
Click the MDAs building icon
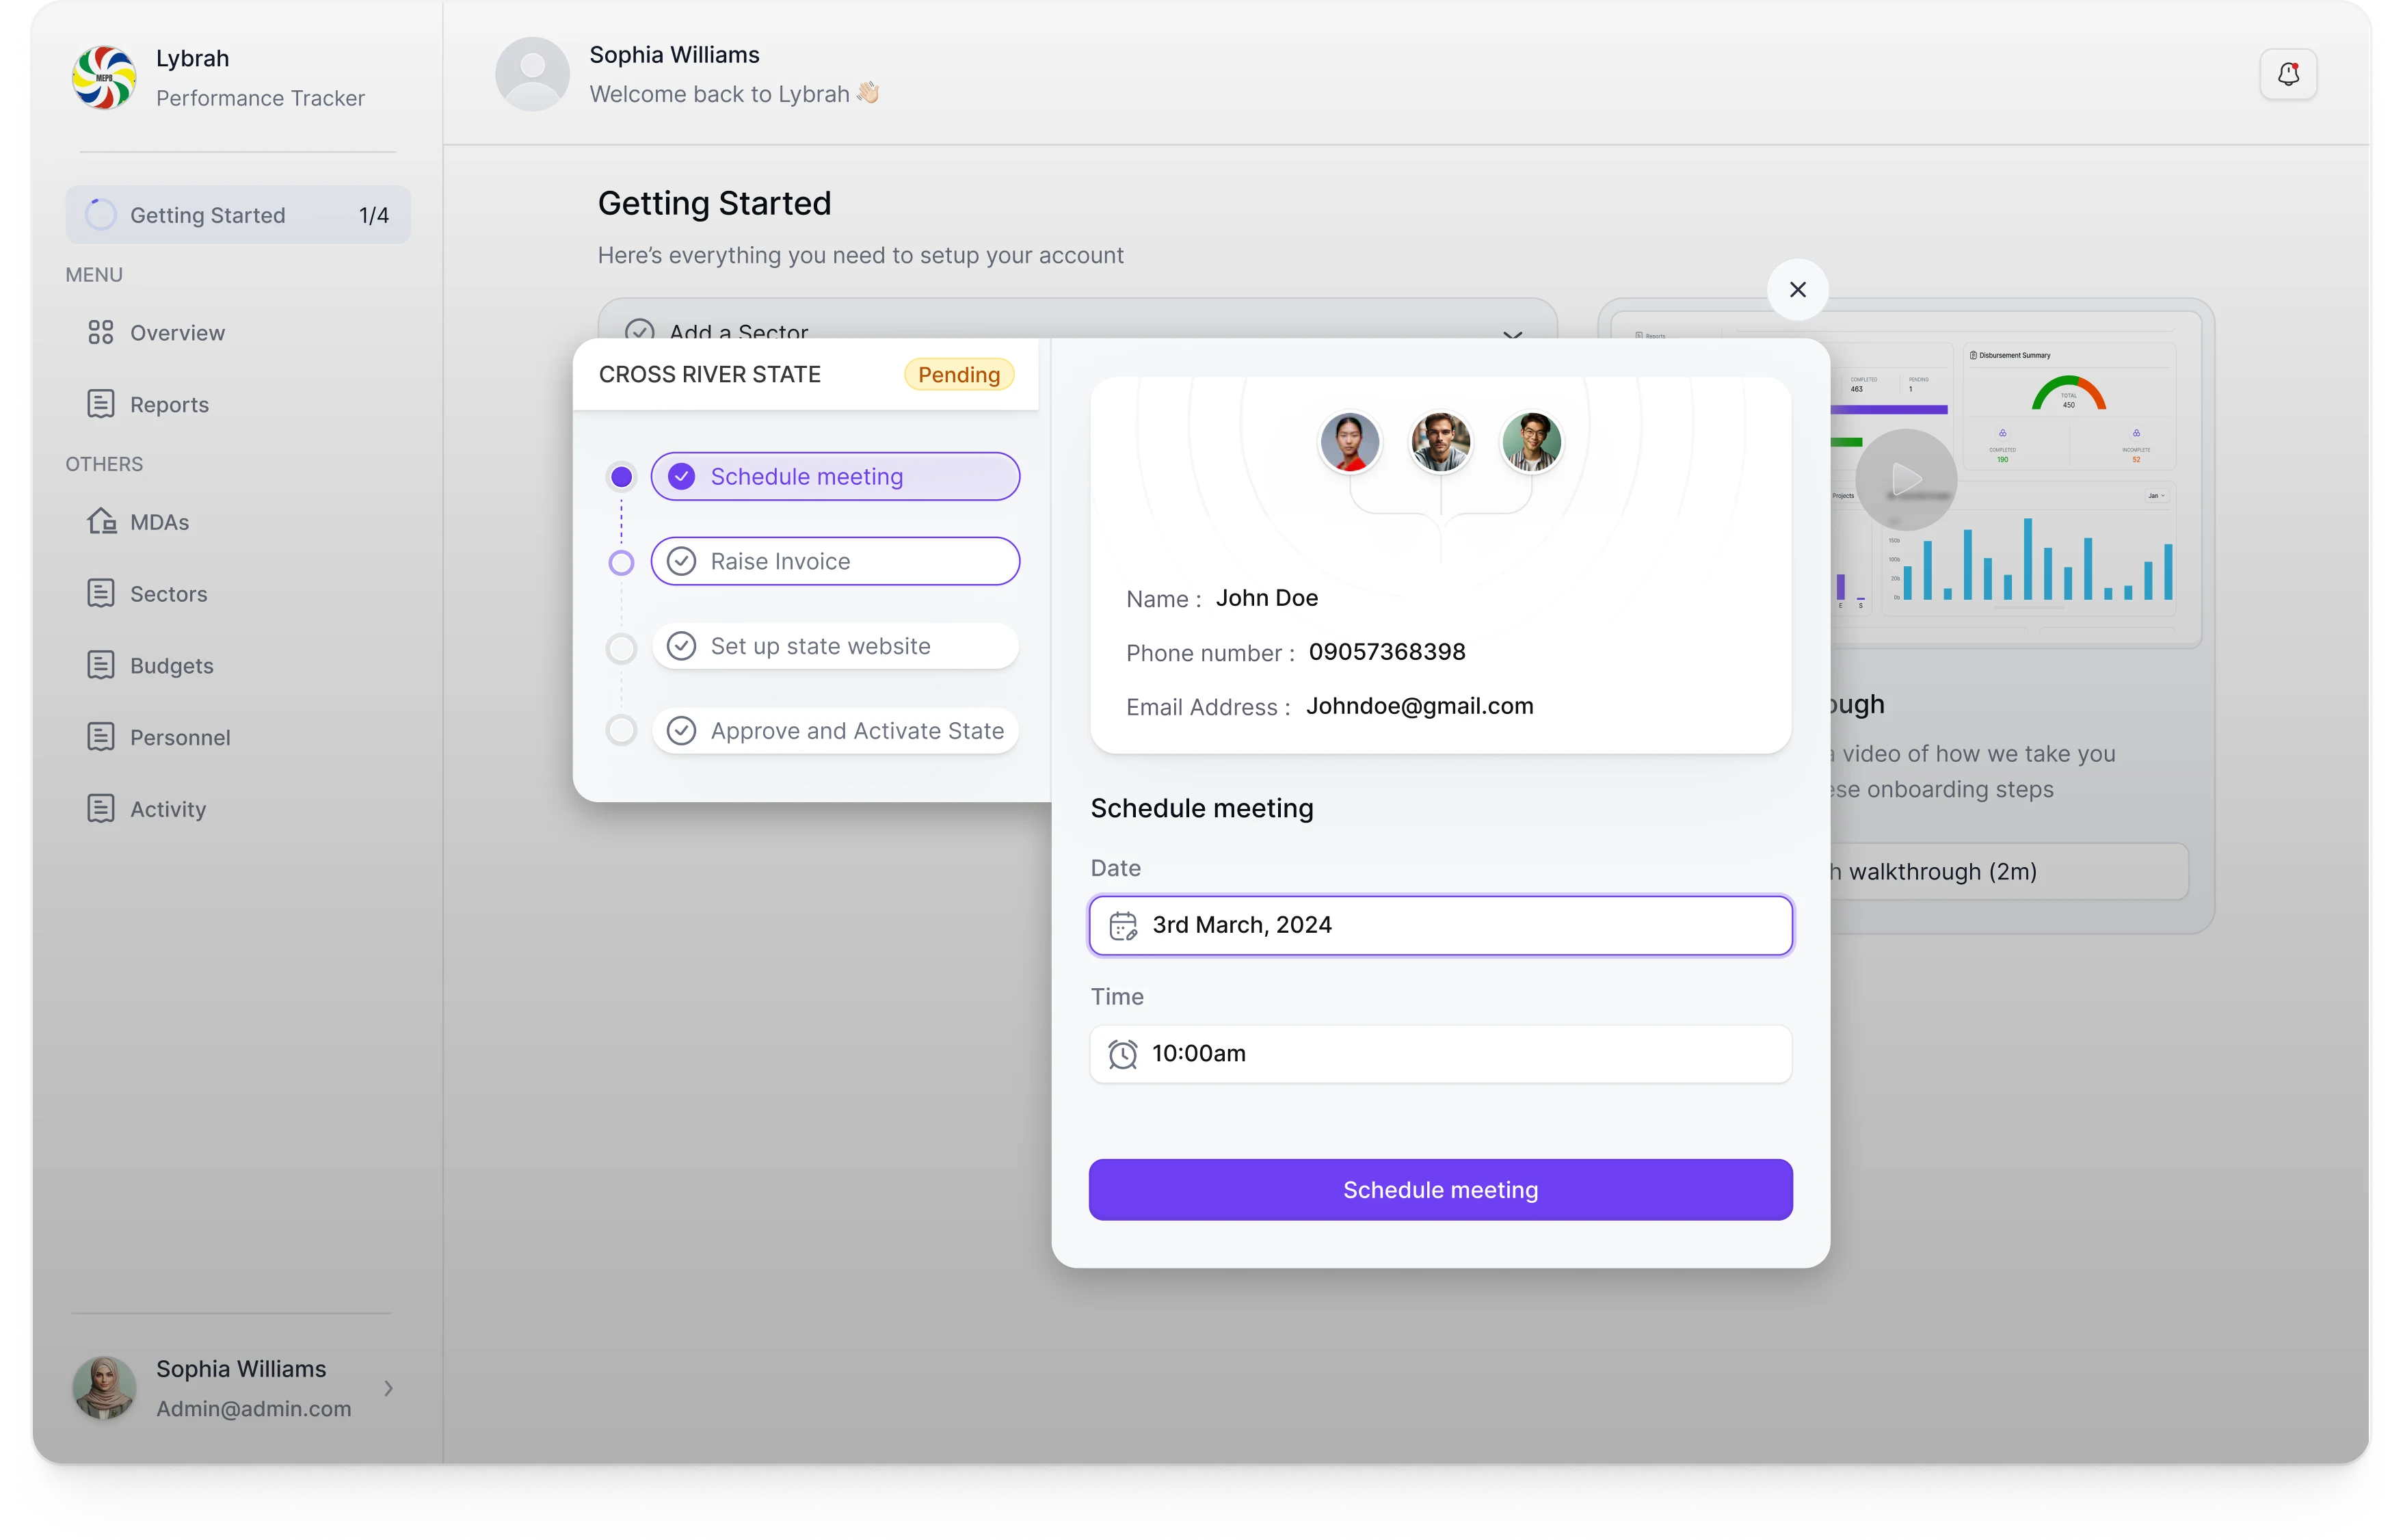[x=101, y=522]
